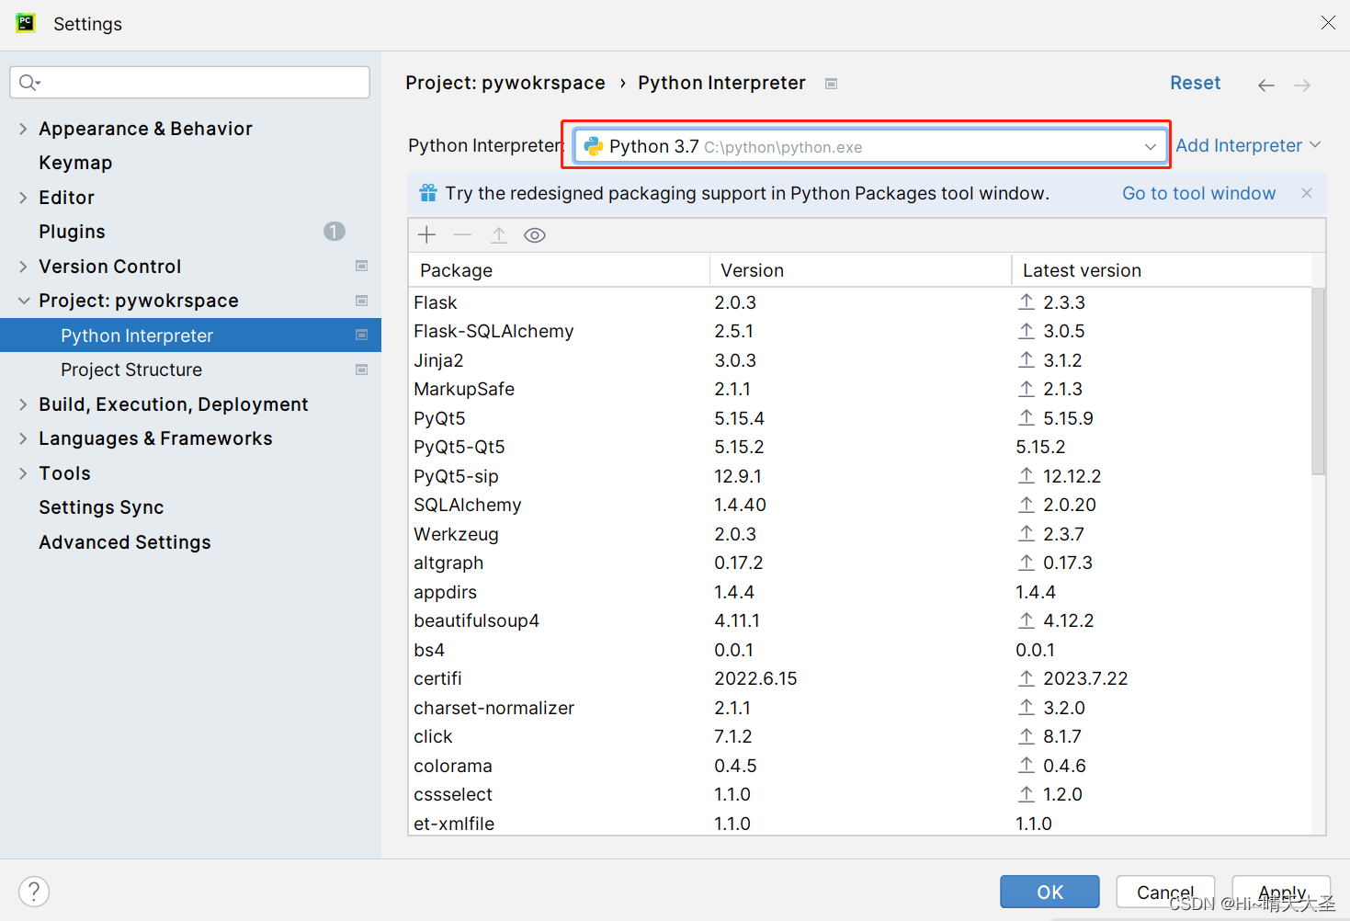The image size is (1350, 921).
Task: Close the Settings dialog window
Action: coord(1328,23)
